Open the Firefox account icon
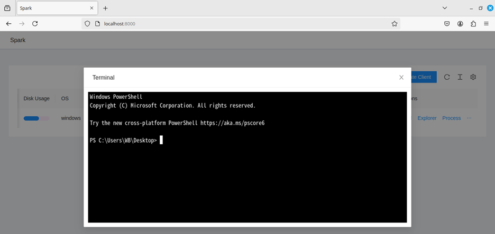 point(460,24)
